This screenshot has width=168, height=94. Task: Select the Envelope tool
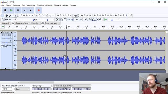(x=6, y=16)
